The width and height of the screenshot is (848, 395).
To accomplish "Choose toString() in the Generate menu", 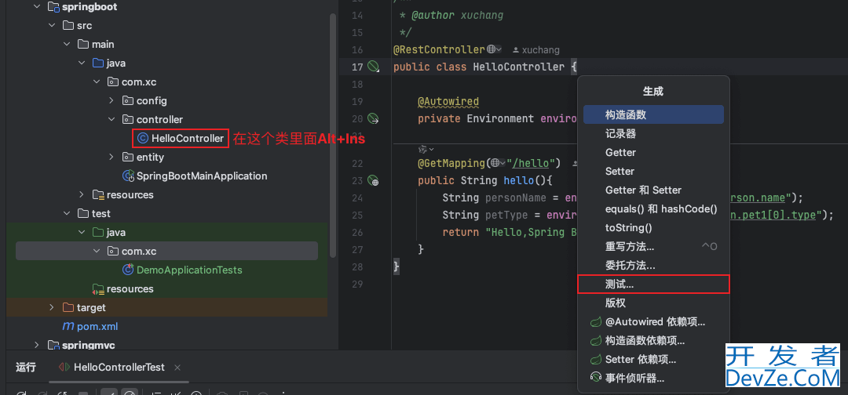I will [653, 228].
